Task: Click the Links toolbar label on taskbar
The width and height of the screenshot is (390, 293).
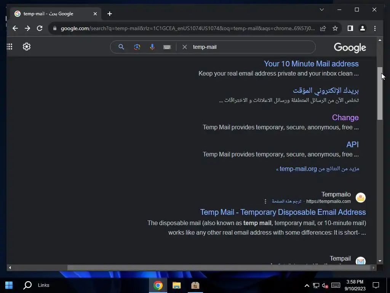Action: [x=43, y=285]
